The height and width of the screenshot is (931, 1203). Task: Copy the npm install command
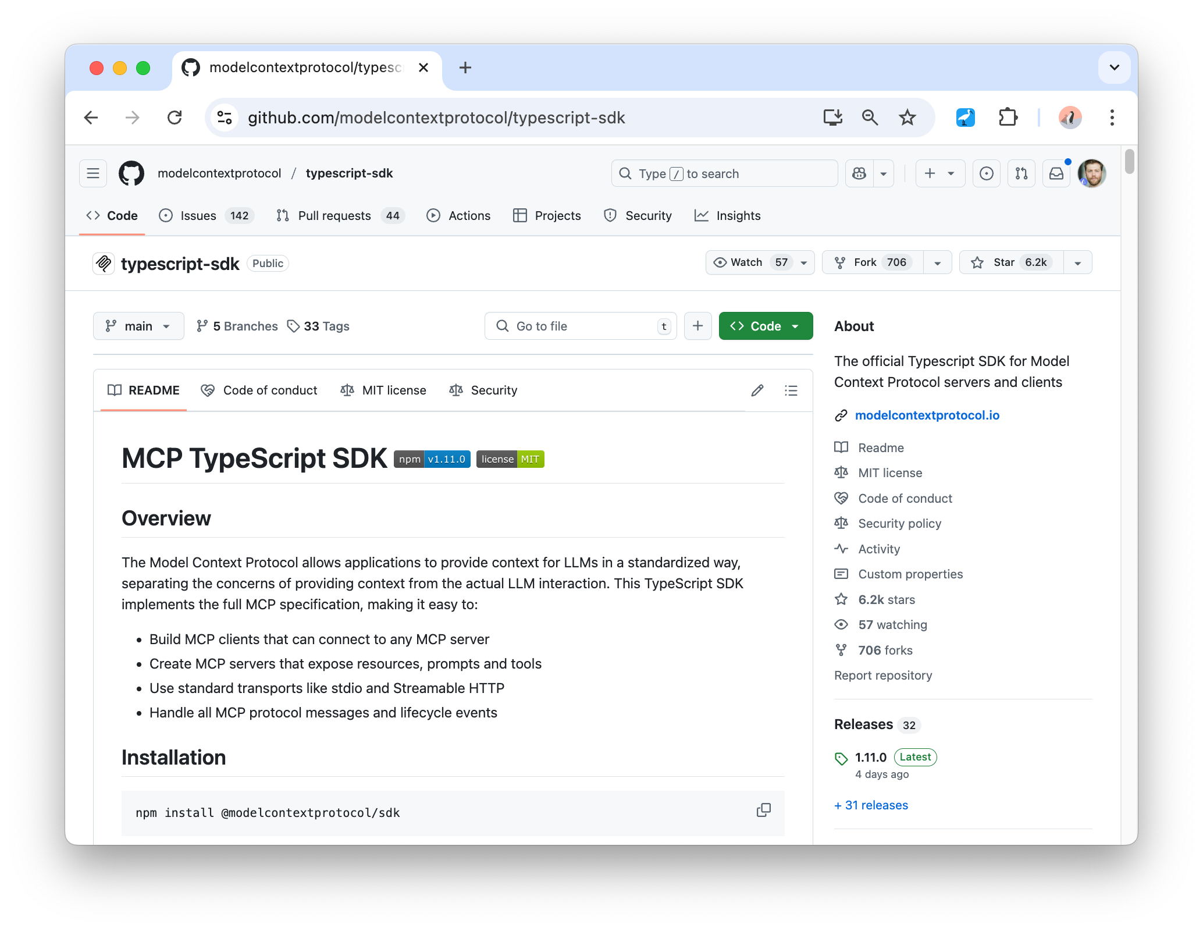click(763, 810)
